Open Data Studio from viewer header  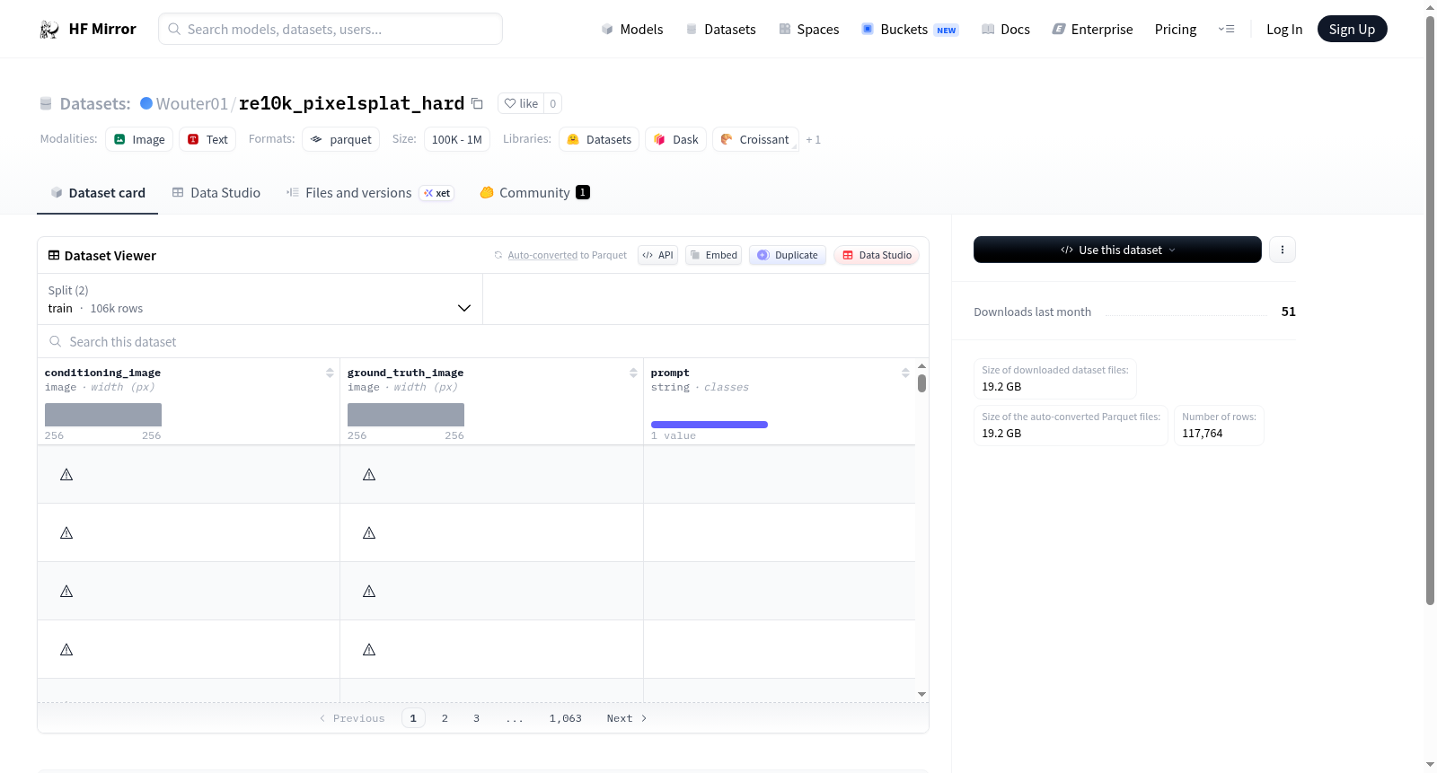877,255
